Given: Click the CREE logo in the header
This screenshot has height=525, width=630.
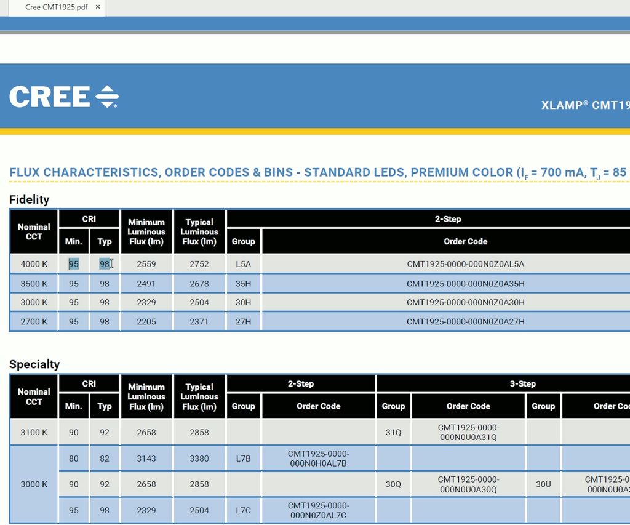Looking at the screenshot, I should click(x=64, y=97).
